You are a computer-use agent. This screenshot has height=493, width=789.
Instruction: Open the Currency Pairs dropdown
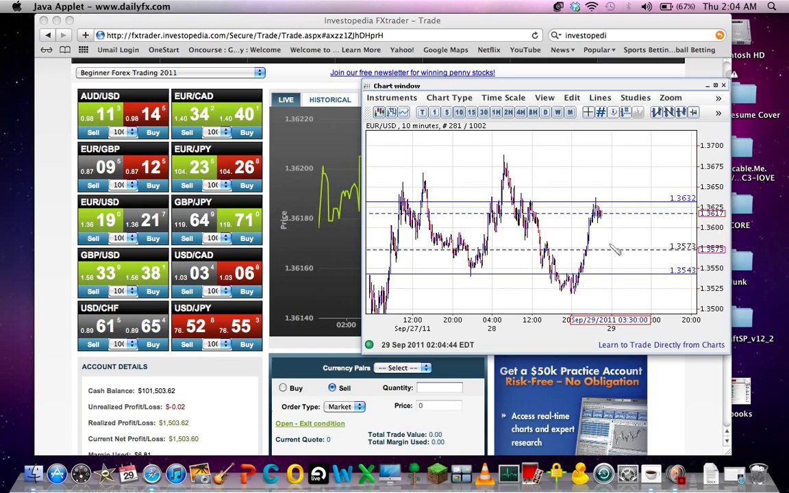[403, 368]
